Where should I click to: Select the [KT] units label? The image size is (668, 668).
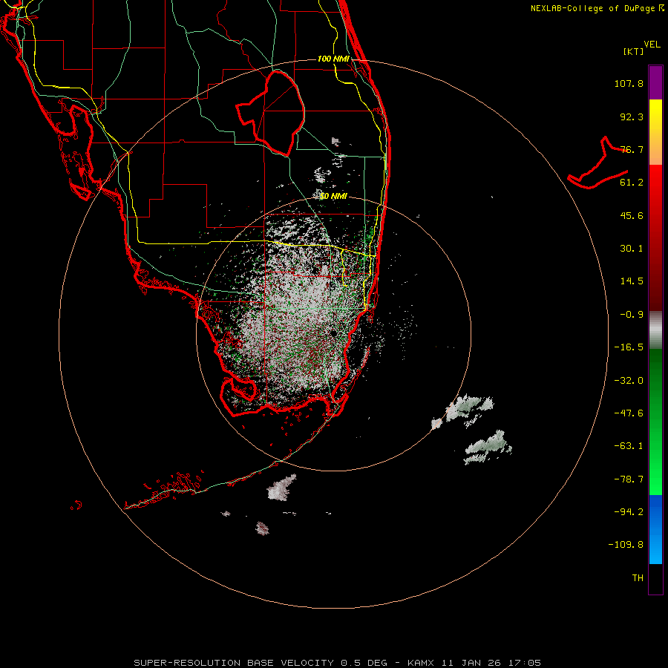tap(634, 51)
